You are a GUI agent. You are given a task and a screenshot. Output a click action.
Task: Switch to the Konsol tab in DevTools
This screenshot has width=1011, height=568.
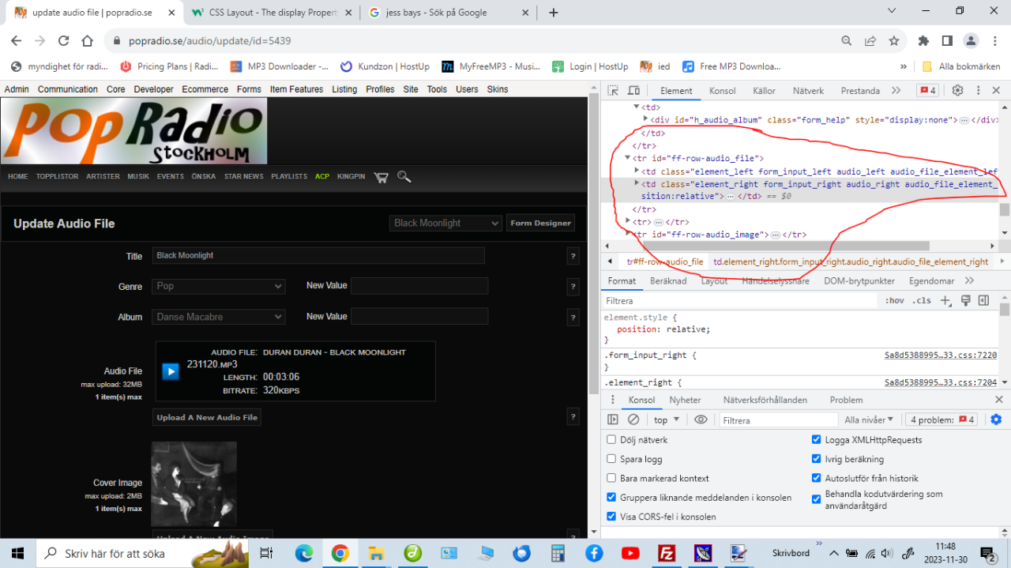pos(722,91)
